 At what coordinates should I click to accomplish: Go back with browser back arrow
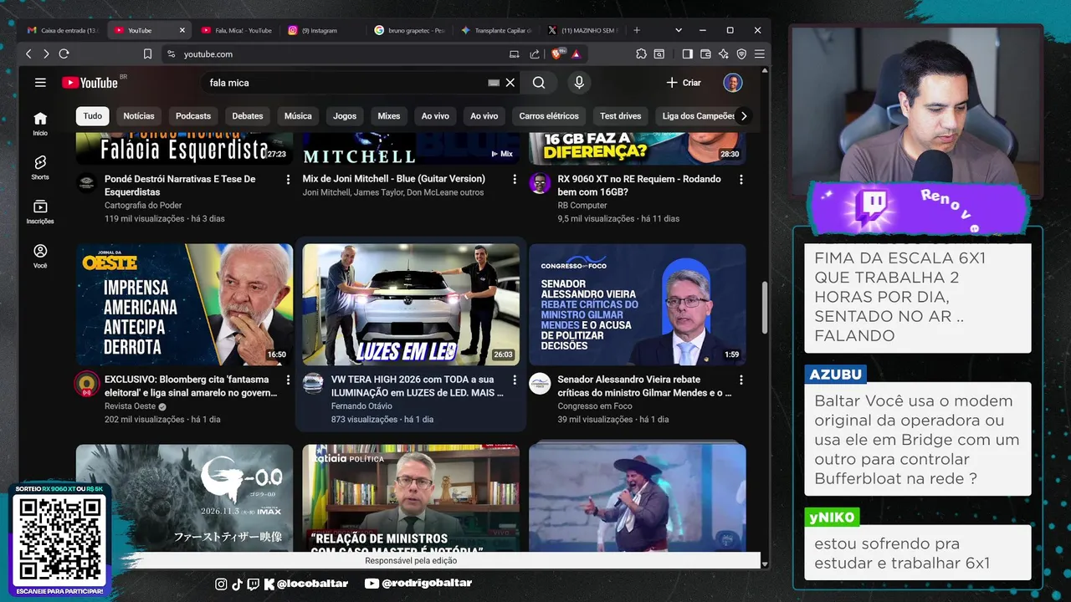point(28,54)
